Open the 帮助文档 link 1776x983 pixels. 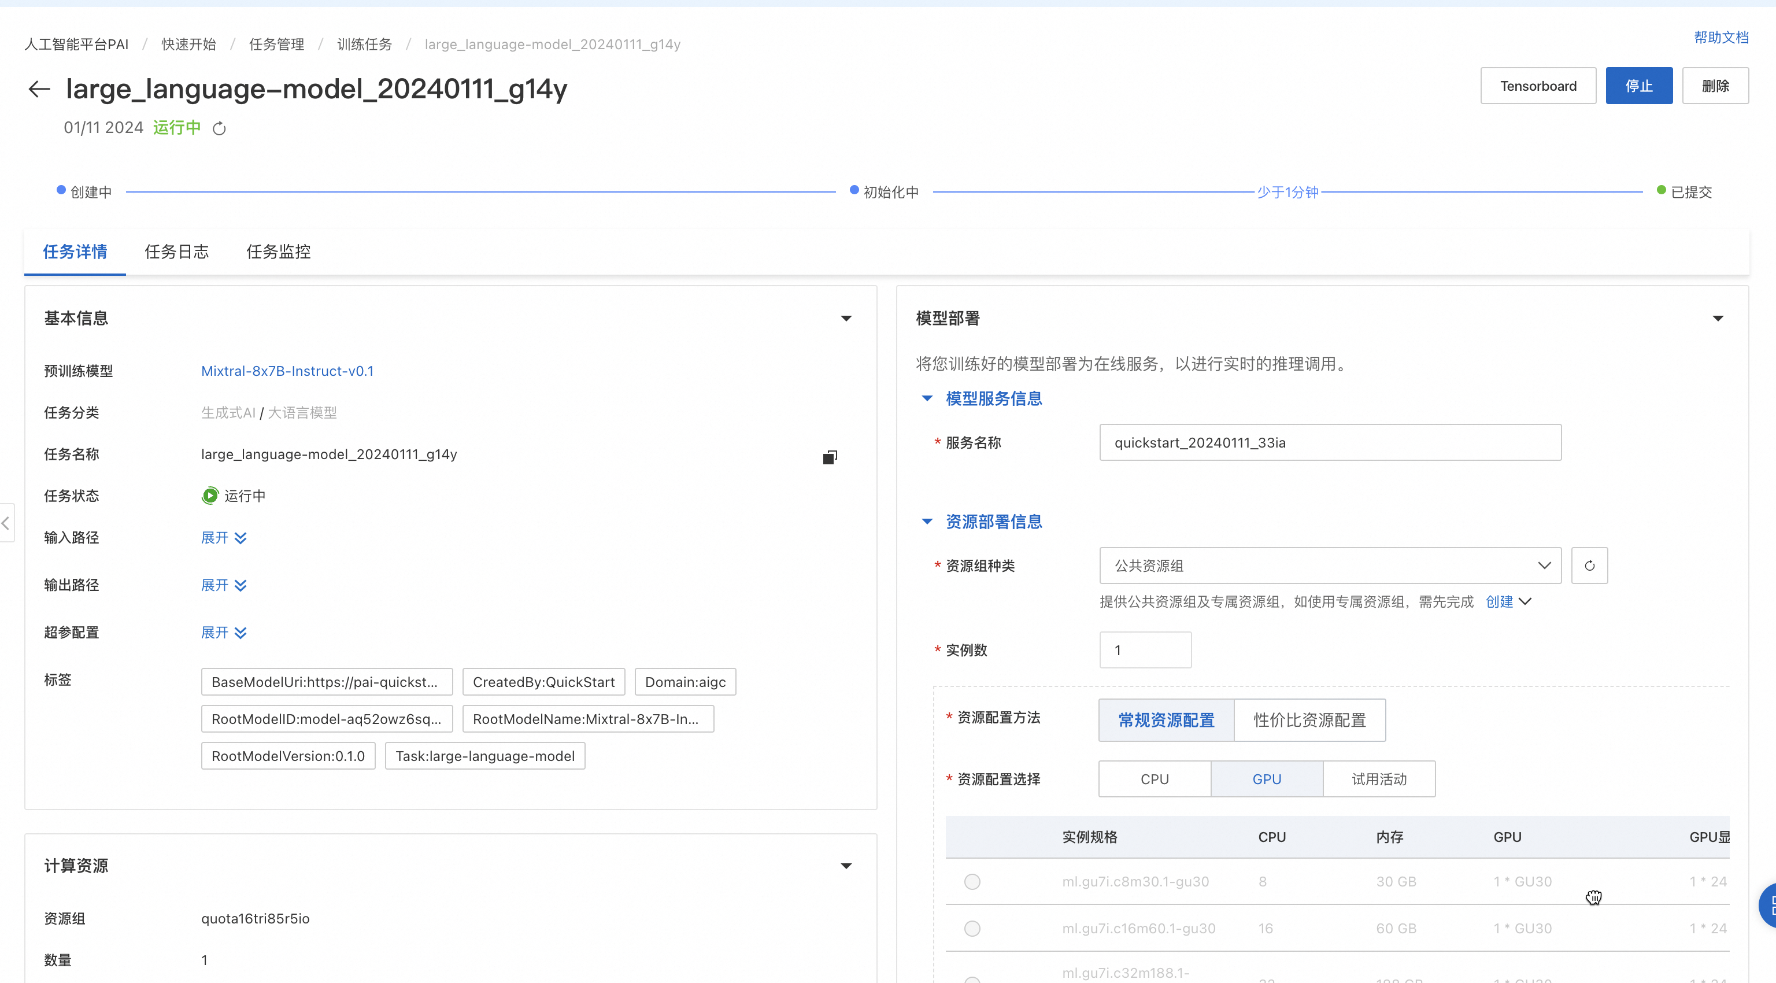tap(1722, 37)
